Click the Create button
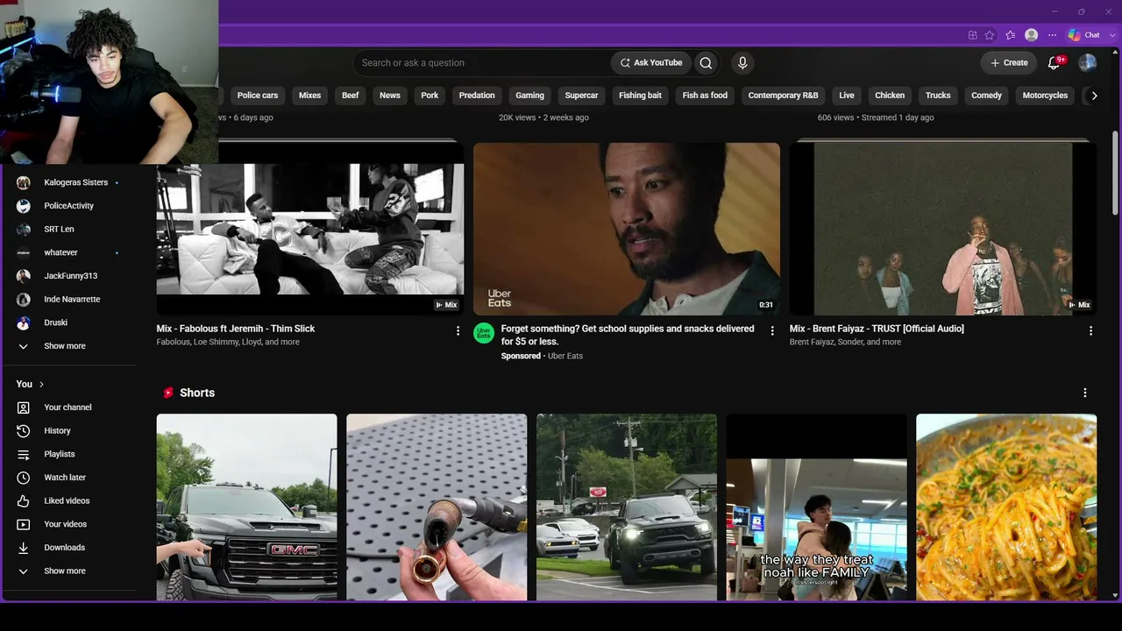 (x=1009, y=63)
